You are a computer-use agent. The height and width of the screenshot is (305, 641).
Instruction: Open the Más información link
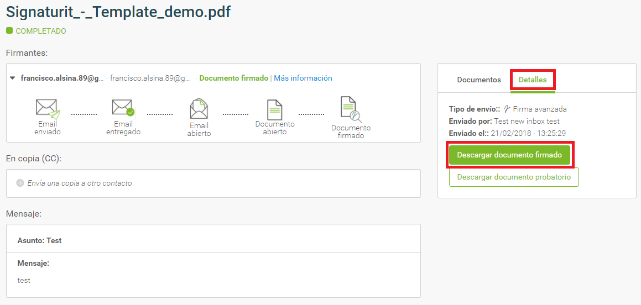click(x=303, y=78)
